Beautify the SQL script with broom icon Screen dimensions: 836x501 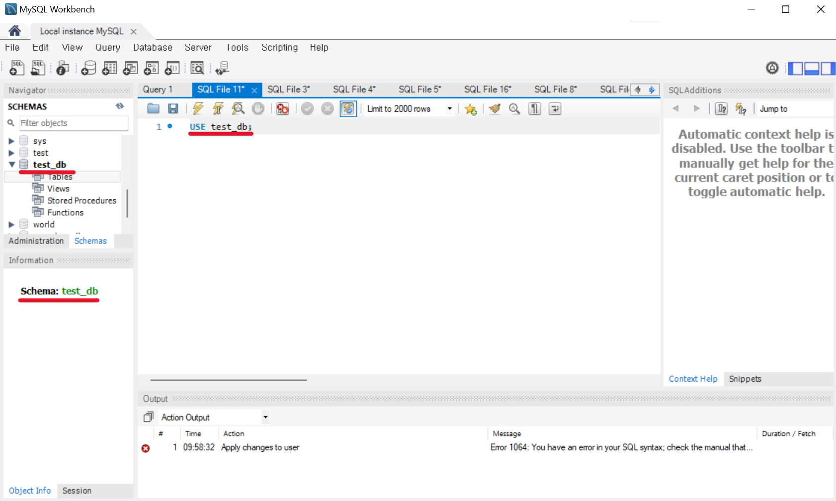click(495, 108)
